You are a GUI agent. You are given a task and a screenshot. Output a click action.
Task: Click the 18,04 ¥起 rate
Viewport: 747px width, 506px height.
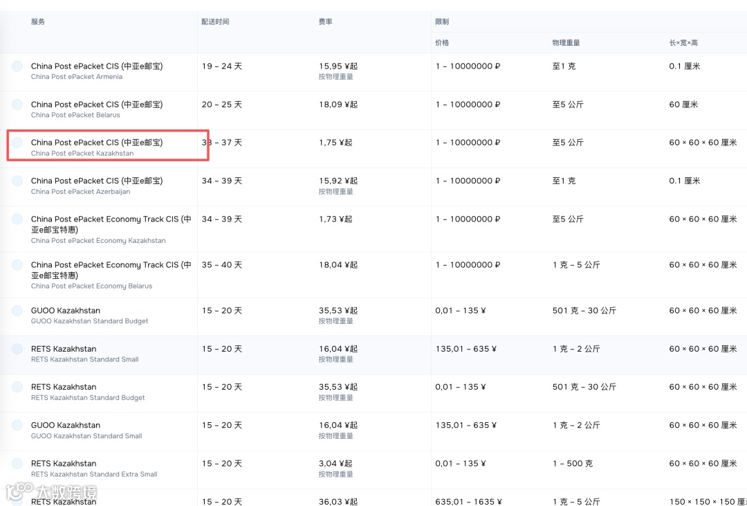click(338, 264)
